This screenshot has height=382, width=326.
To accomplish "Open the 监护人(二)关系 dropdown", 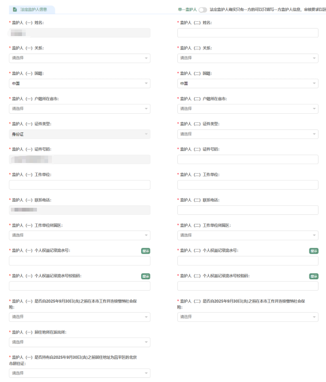I will click(x=248, y=58).
